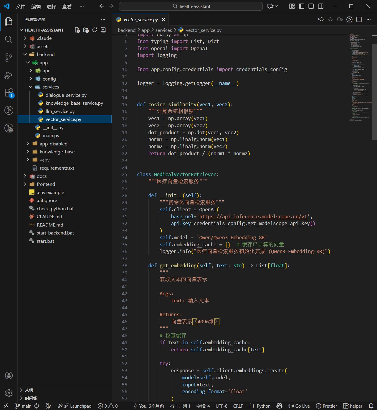Expand the assets folder
This screenshot has width=377, height=410.
(65, 46)
